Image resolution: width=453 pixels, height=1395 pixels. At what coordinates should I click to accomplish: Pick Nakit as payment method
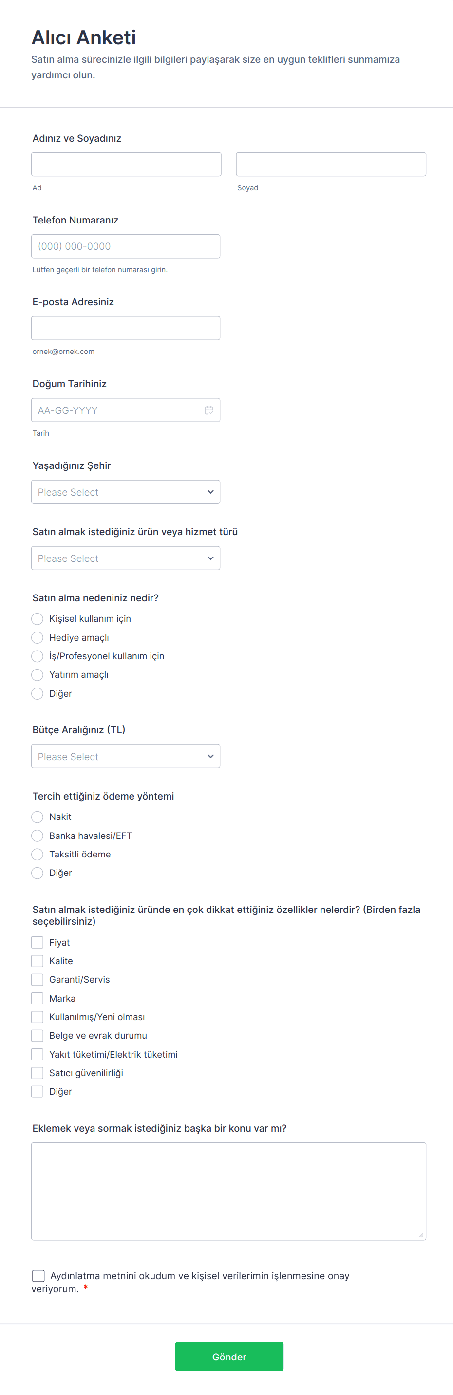[x=38, y=817]
